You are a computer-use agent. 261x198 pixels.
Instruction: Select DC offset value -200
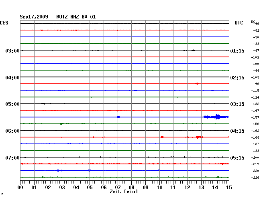click(255, 158)
